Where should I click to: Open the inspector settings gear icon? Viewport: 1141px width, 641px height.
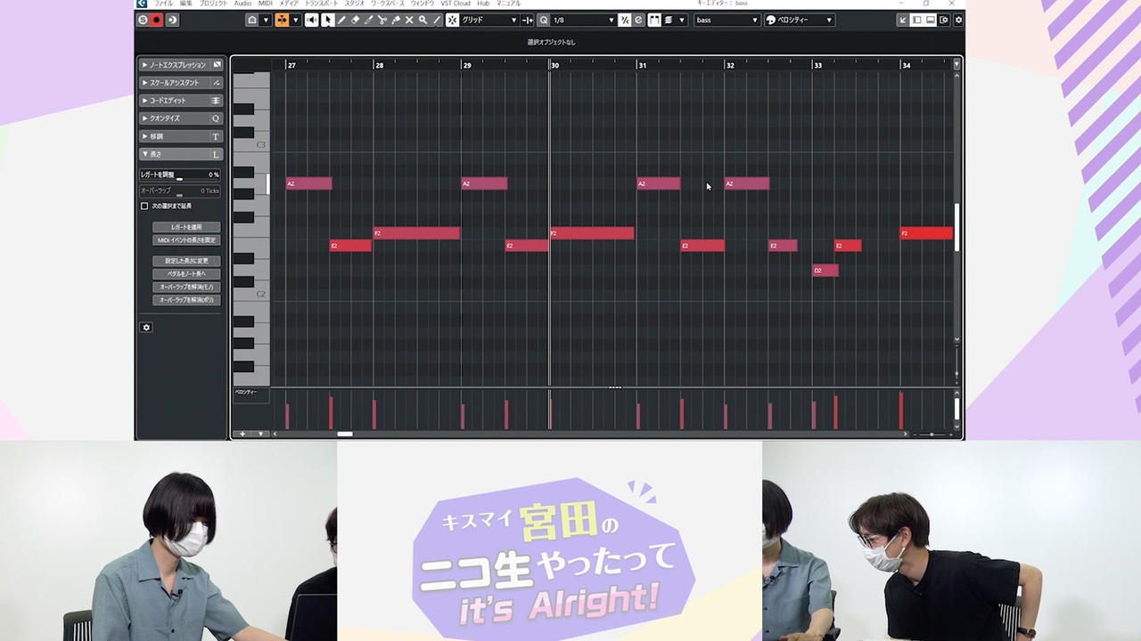point(146,328)
